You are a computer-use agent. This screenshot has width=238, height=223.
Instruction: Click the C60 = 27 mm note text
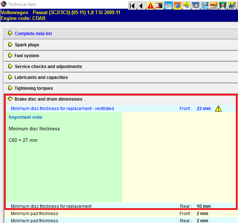pyautogui.click(x=23, y=140)
